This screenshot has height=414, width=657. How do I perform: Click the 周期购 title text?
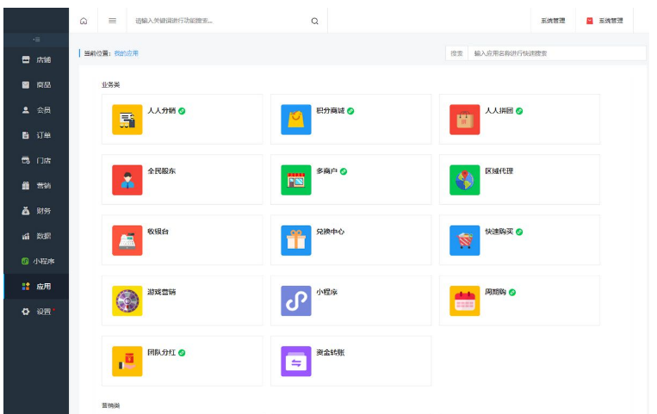tap(496, 292)
